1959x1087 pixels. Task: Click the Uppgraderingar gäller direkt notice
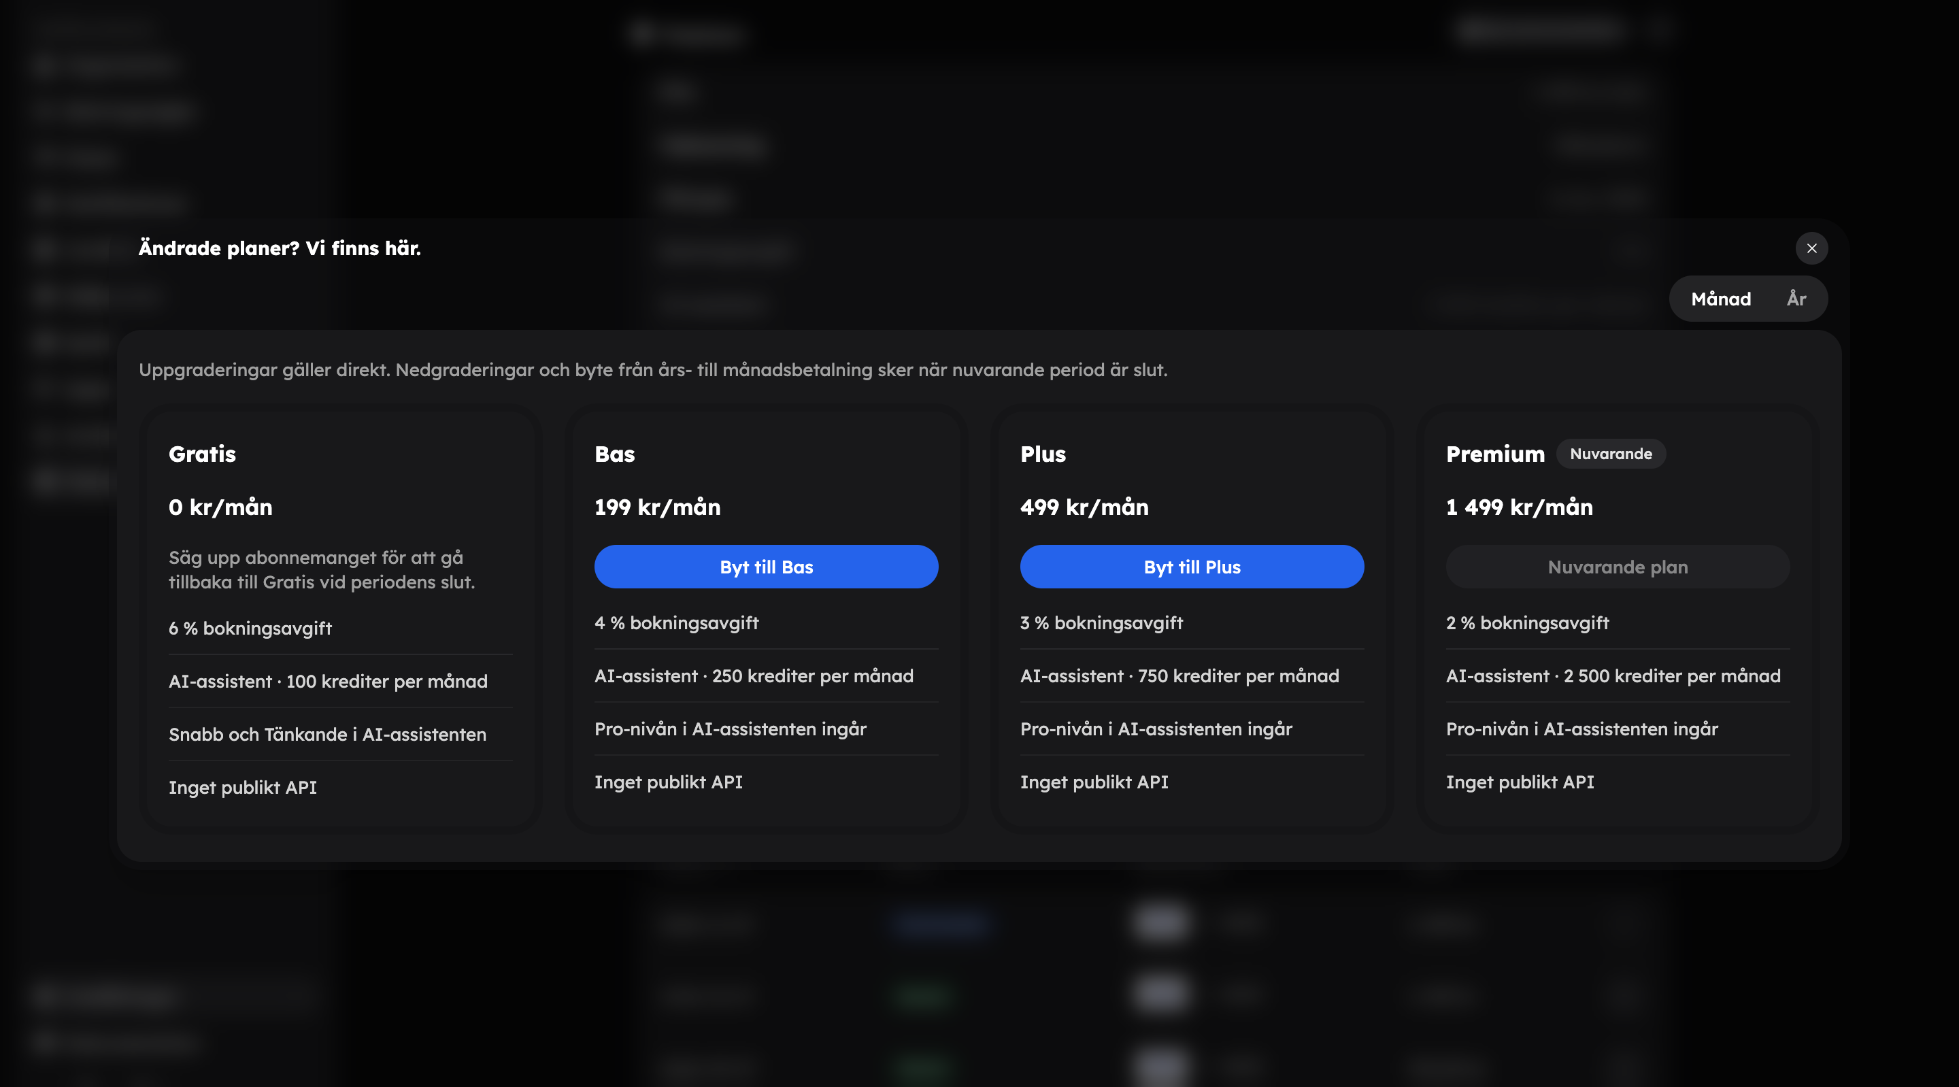(x=652, y=369)
